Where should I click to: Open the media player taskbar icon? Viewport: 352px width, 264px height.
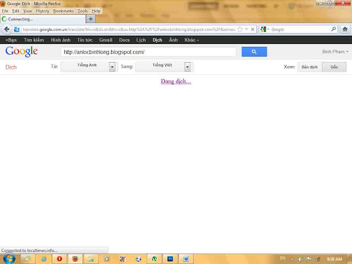point(107,259)
